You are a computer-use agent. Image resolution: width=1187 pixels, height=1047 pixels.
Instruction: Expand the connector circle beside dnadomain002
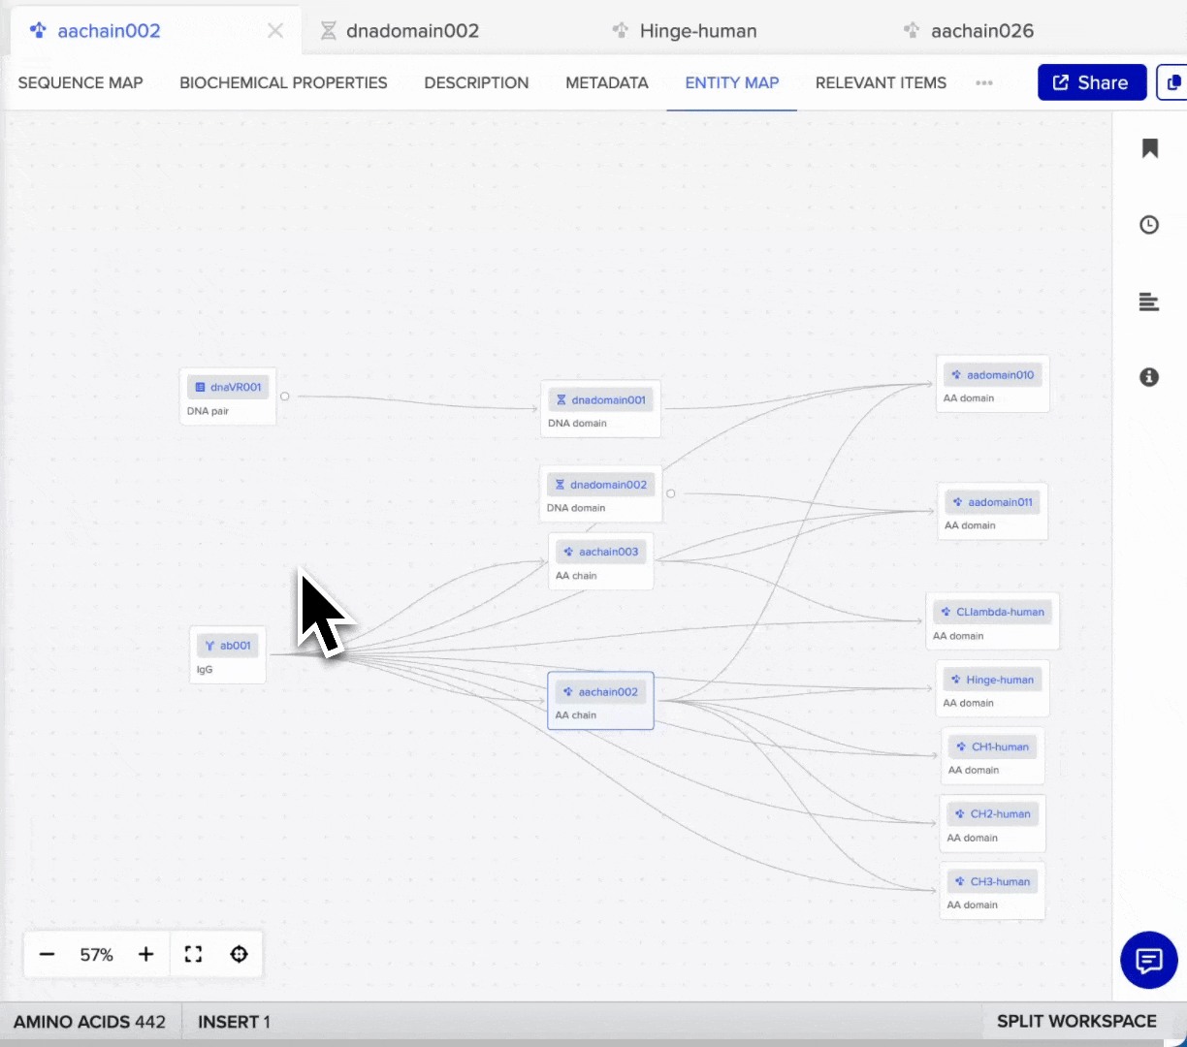[671, 492]
